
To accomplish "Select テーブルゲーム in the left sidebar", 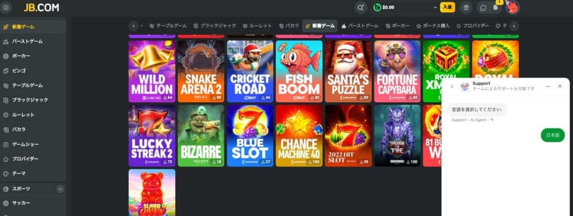I will pos(33,85).
